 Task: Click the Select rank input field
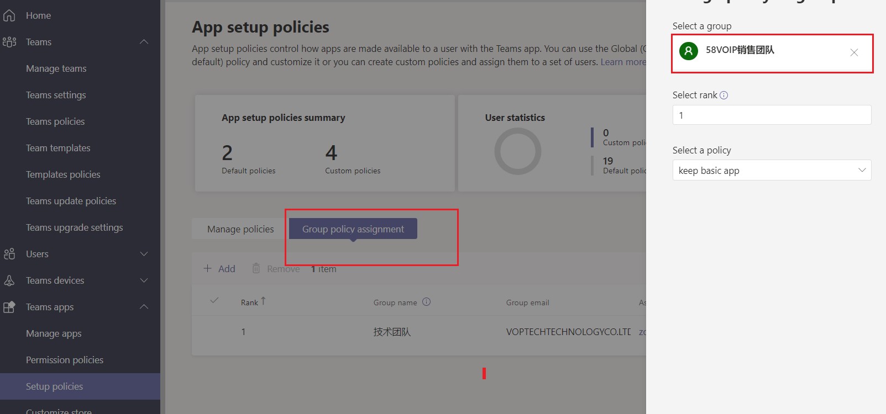pyautogui.click(x=772, y=115)
